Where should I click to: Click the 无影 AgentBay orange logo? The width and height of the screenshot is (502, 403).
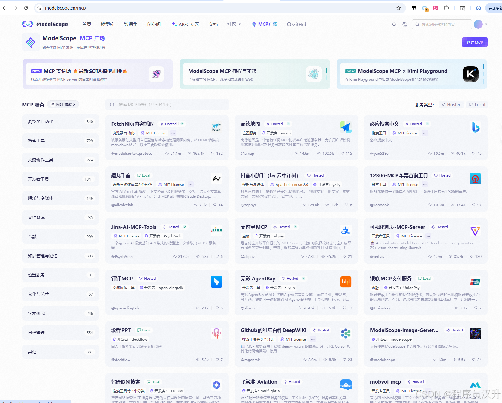pyautogui.click(x=346, y=282)
